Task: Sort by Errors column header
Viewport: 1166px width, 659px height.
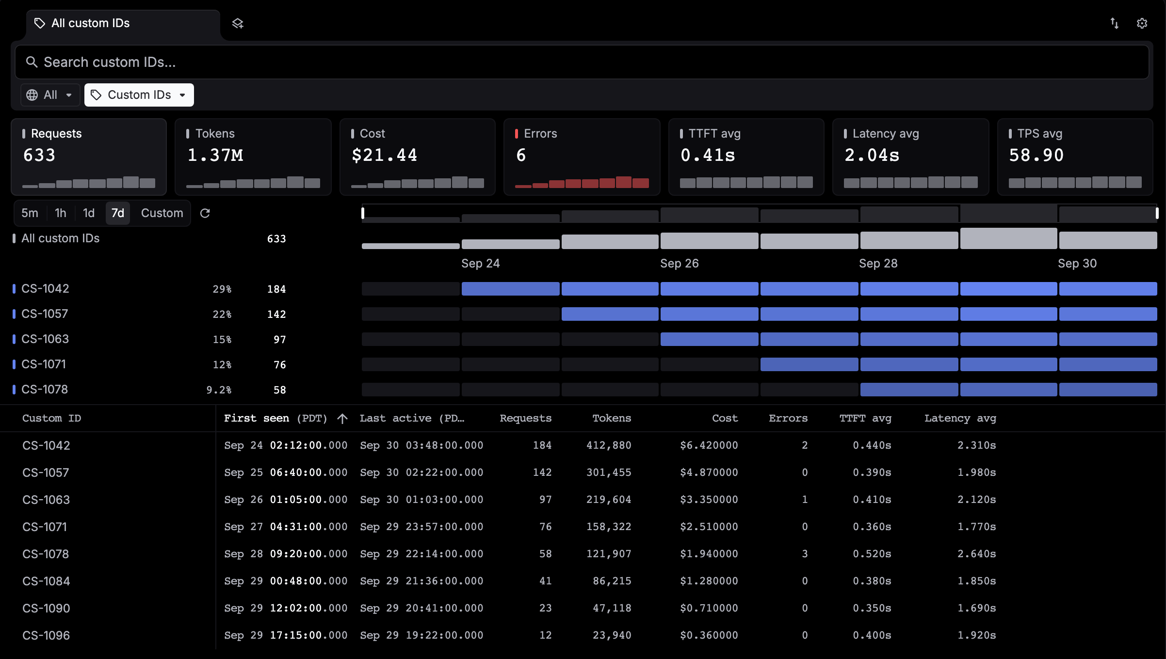Action: [788, 419]
